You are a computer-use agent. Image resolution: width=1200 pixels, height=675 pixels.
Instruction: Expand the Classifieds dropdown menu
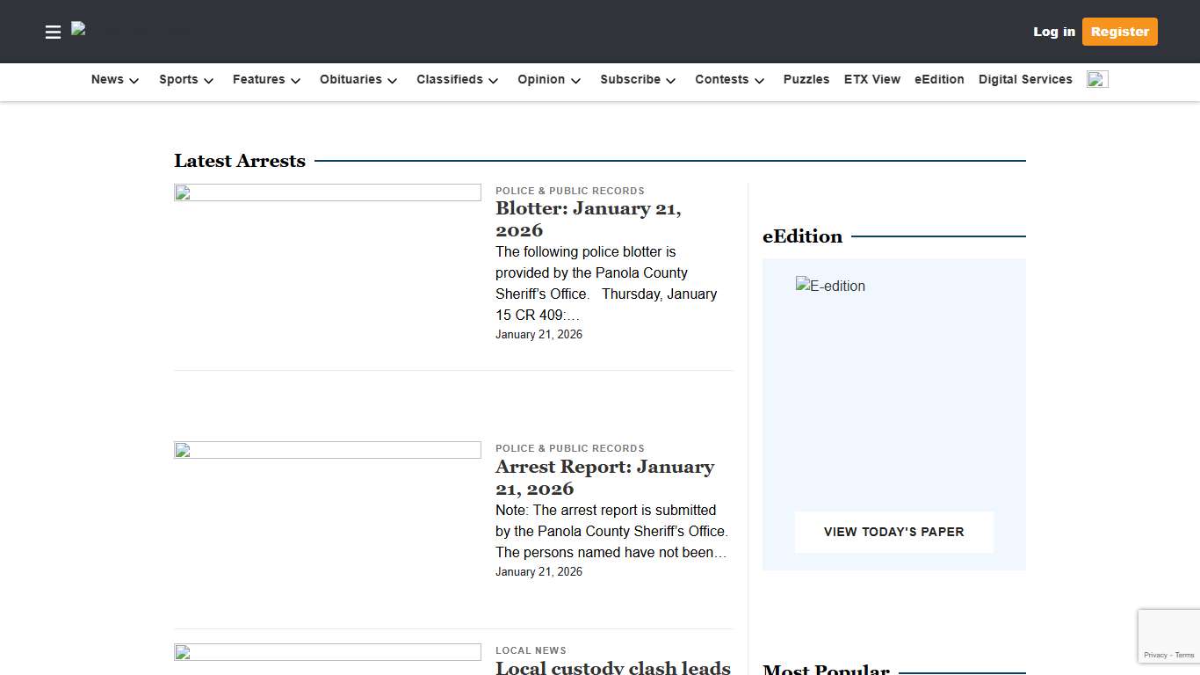(x=458, y=80)
